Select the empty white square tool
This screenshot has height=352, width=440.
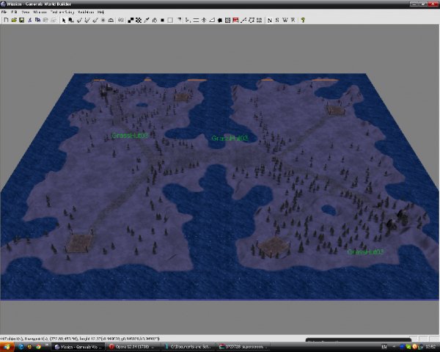[x=170, y=20]
